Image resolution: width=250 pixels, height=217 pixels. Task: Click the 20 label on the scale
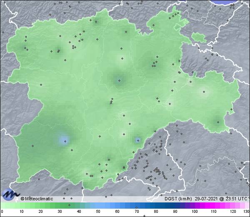40,212
